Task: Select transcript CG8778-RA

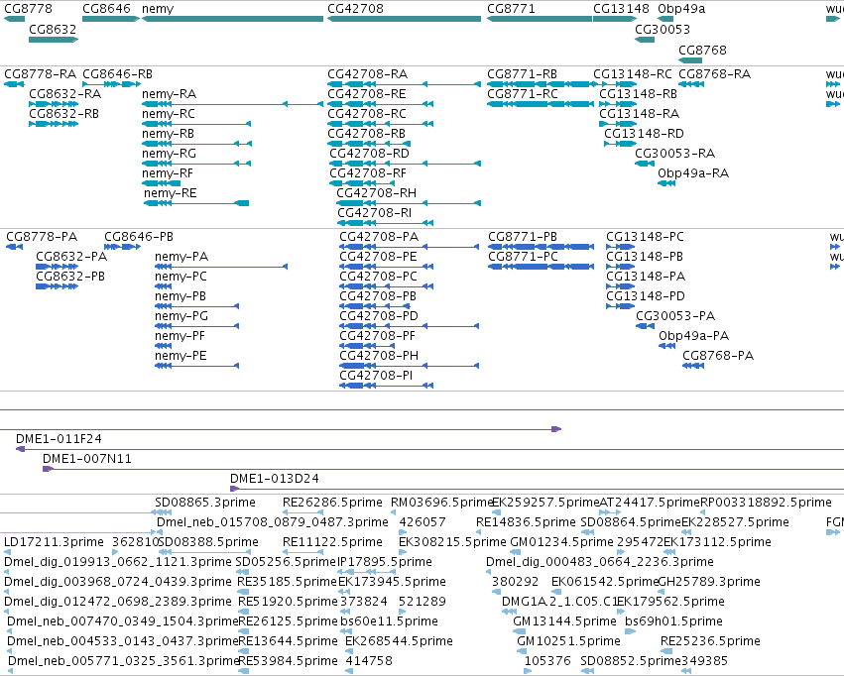Action: (41, 73)
